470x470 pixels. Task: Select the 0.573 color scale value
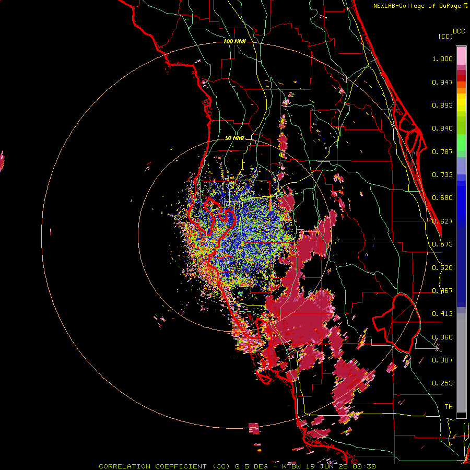tap(442, 244)
